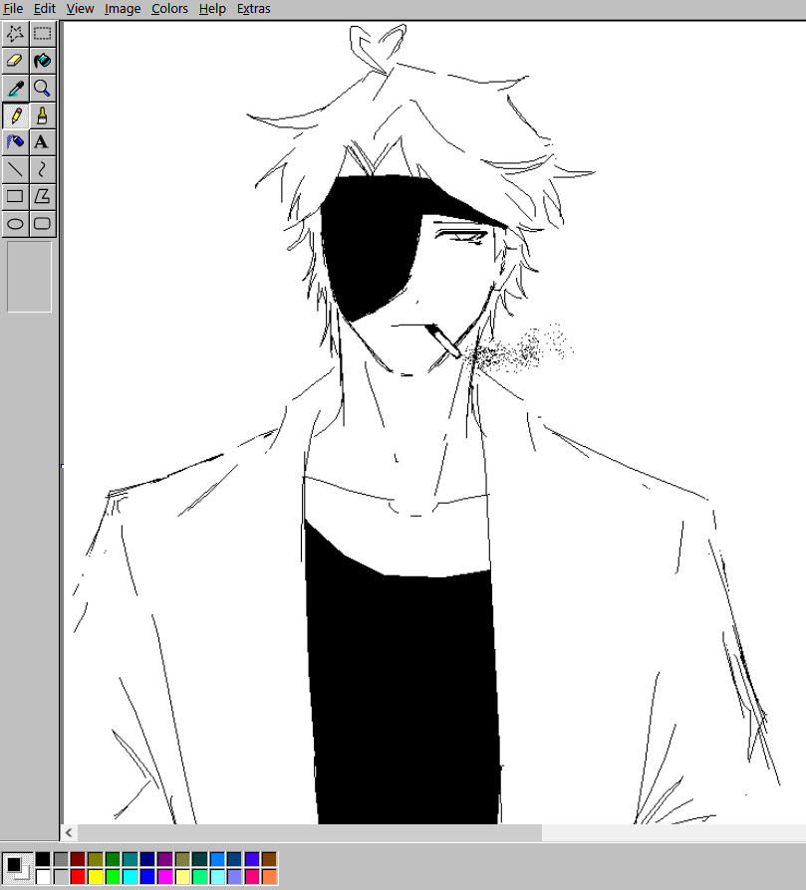Image resolution: width=806 pixels, height=890 pixels.
Task: Select the brown color swatch
Action: (x=269, y=859)
